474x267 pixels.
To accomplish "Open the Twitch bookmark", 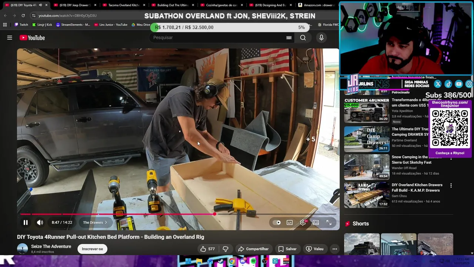I will pyautogui.click(x=21, y=25).
